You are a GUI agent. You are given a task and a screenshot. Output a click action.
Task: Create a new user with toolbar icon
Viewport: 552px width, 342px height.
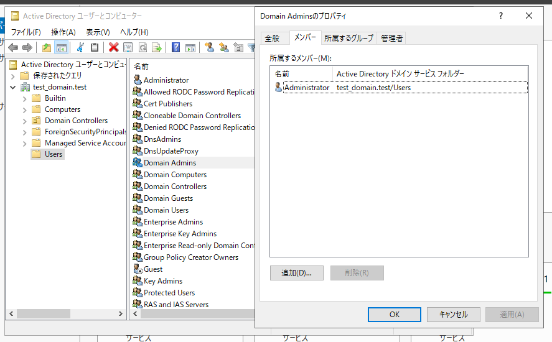[210, 47]
